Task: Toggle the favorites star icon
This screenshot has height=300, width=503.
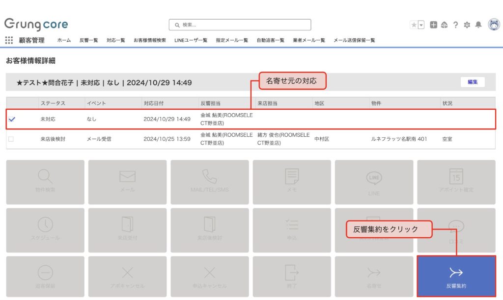Action: click(414, 25)
